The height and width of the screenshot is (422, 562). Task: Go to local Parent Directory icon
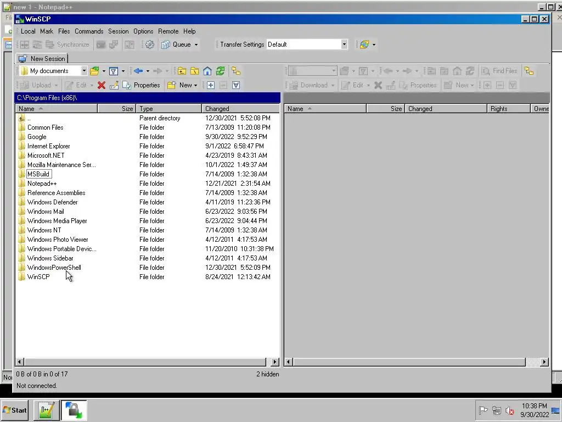(x=182, y=71)
